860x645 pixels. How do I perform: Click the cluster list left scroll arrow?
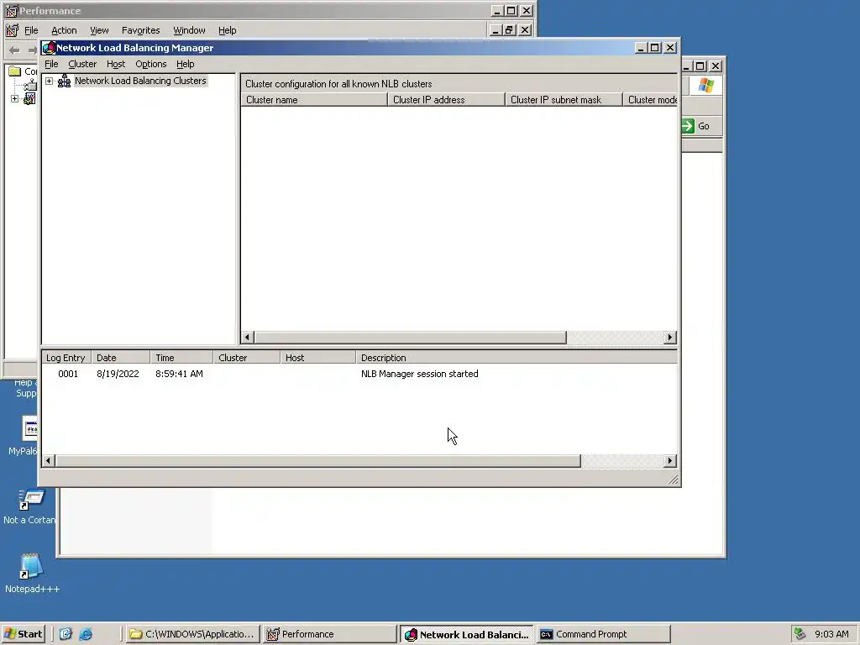[x=248, y=338]
